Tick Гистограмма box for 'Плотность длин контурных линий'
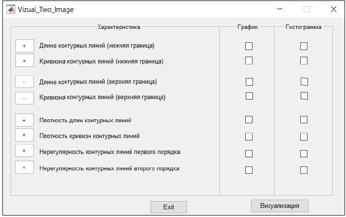 304,120
